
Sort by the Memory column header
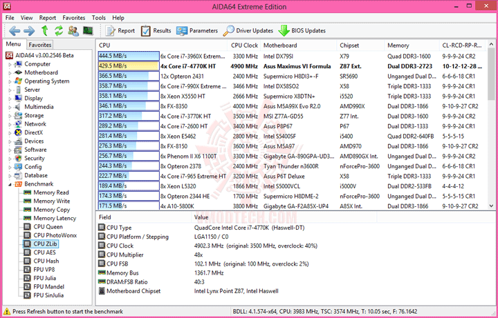[x=412, y=46]
